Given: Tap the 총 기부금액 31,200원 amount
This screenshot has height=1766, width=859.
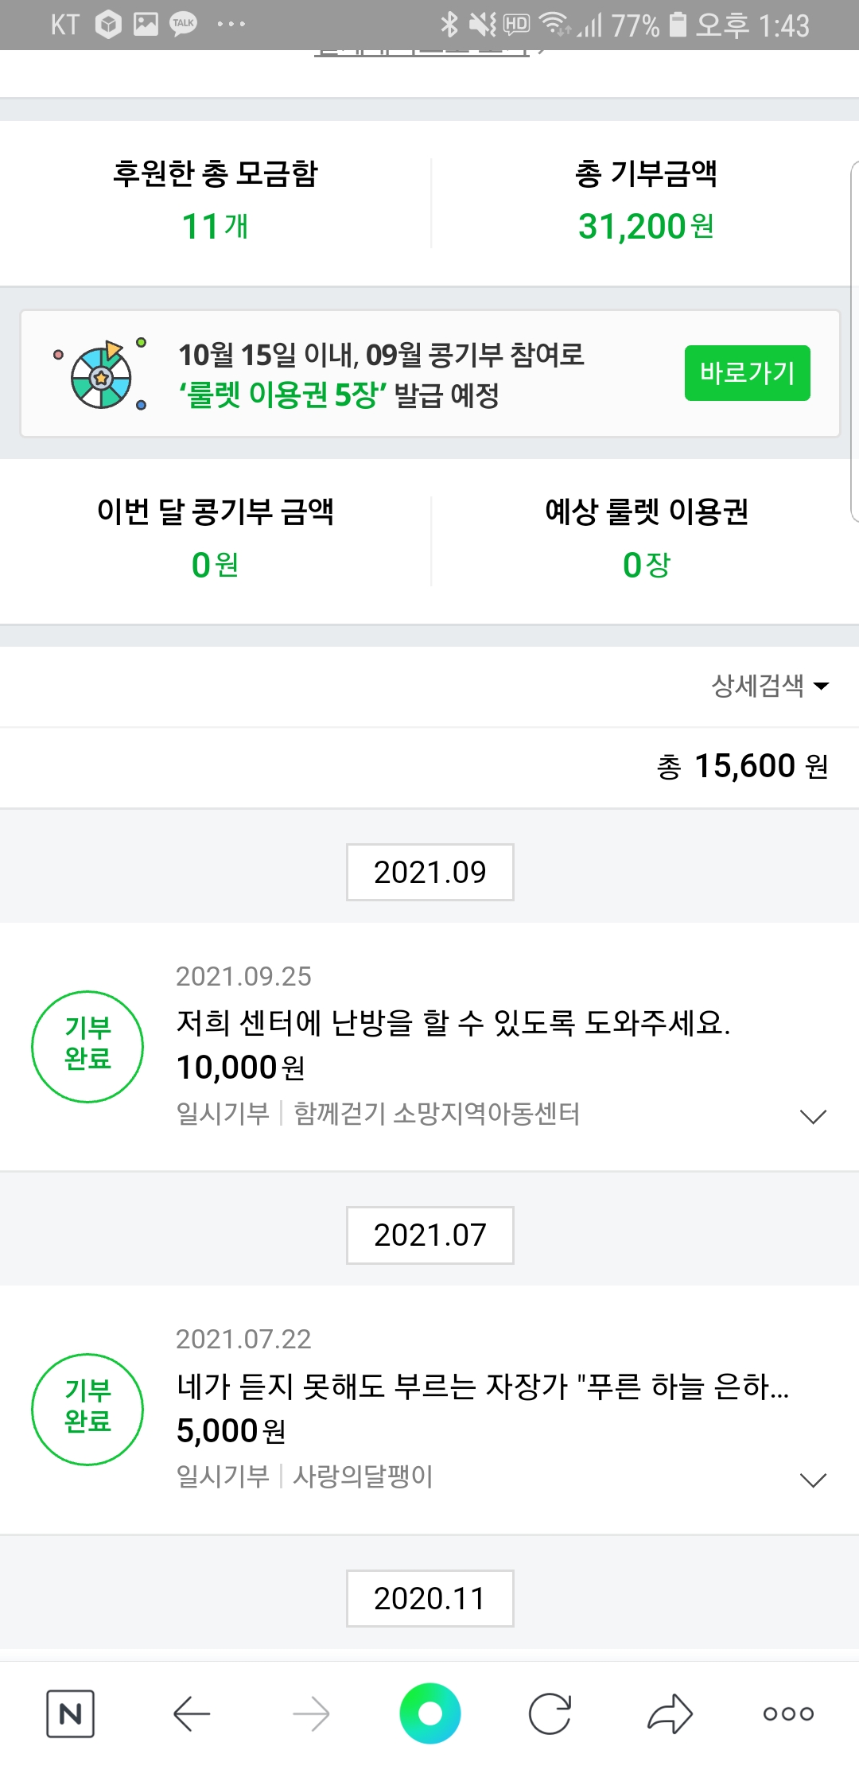Looking at the screenshot, I should coord(646,226).
